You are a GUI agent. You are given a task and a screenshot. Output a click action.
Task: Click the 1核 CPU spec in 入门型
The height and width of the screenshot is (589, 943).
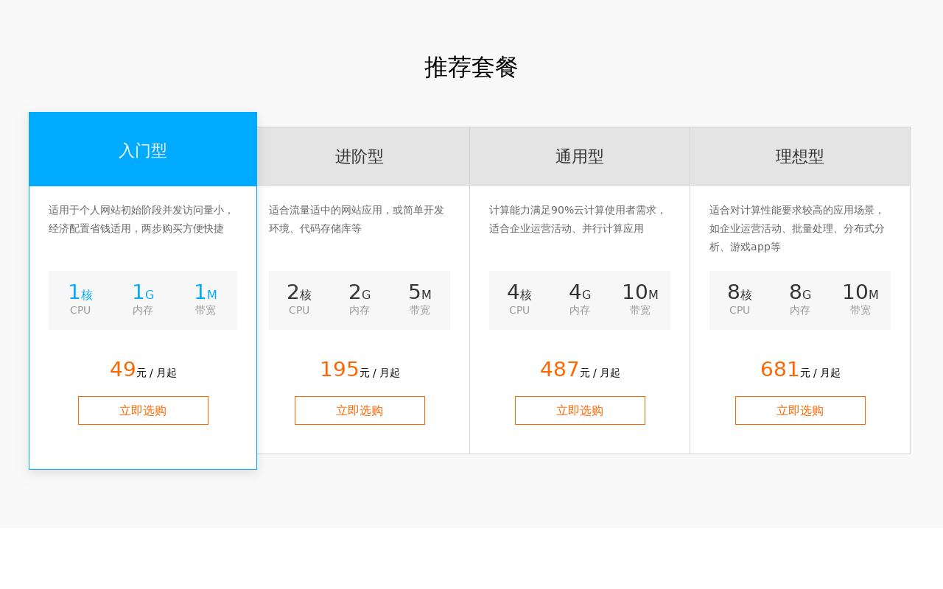coord(80,300)
